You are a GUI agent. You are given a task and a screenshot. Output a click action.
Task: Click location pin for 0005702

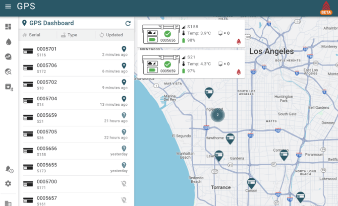(124, 82)
